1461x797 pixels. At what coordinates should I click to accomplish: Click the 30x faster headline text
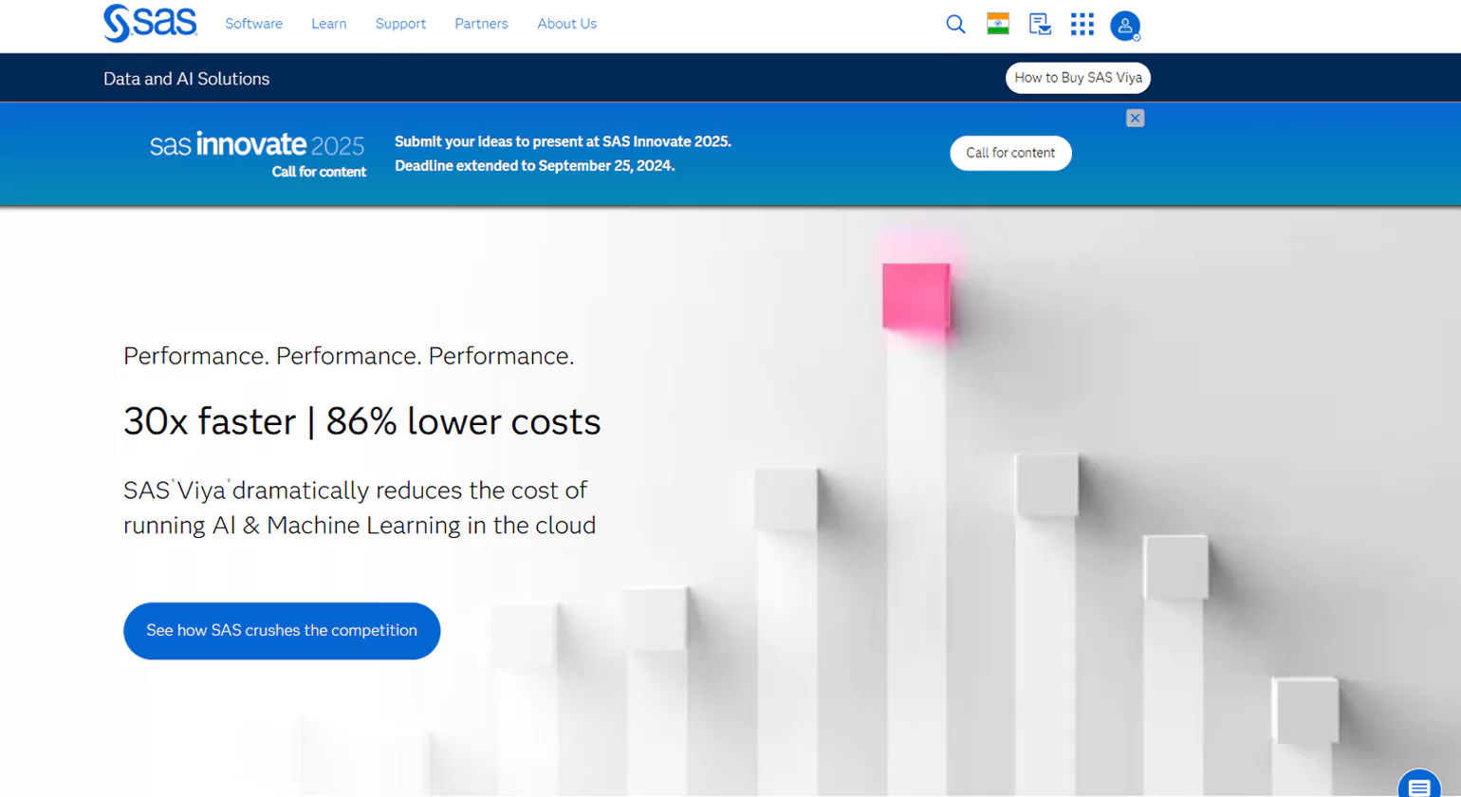361,421
